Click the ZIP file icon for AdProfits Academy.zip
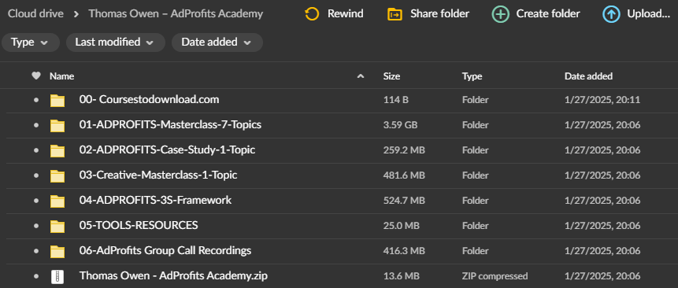Image resolution: width=678 pixels, height=288 pixels. point(57,276)
